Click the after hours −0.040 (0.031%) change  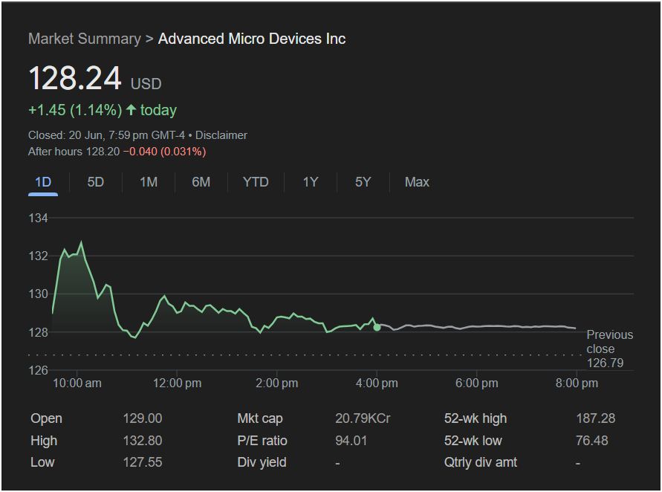[164, 152]
